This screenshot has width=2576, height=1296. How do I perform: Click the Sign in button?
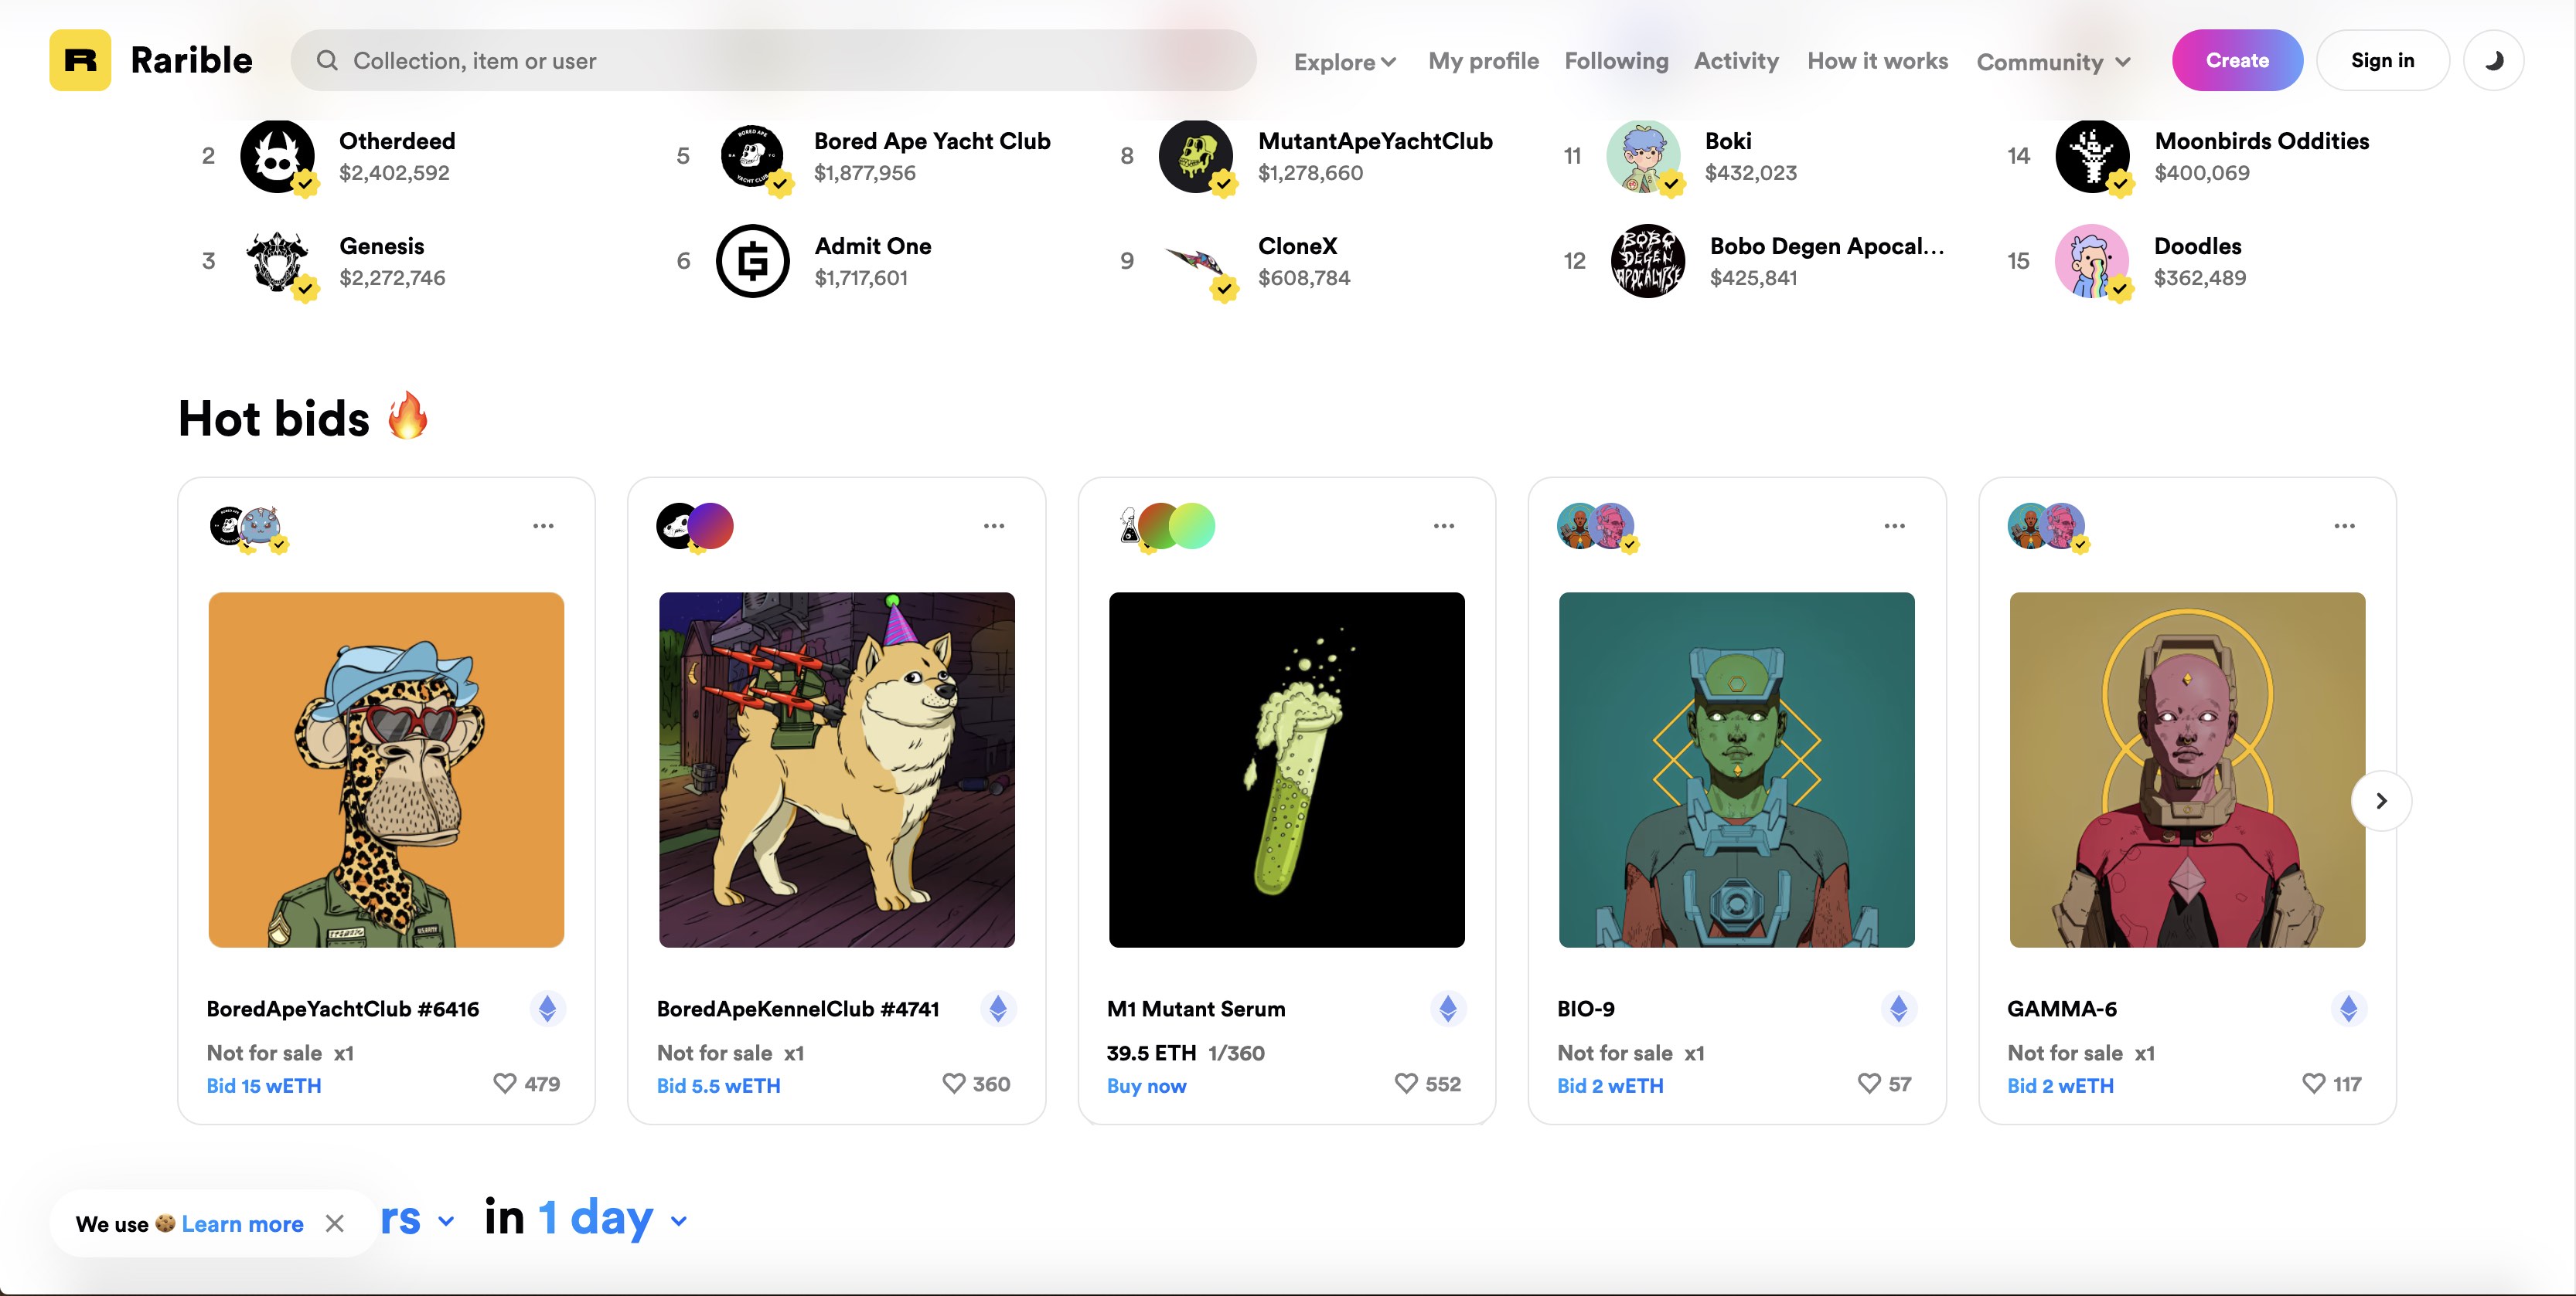click(x=2382, y=60)
